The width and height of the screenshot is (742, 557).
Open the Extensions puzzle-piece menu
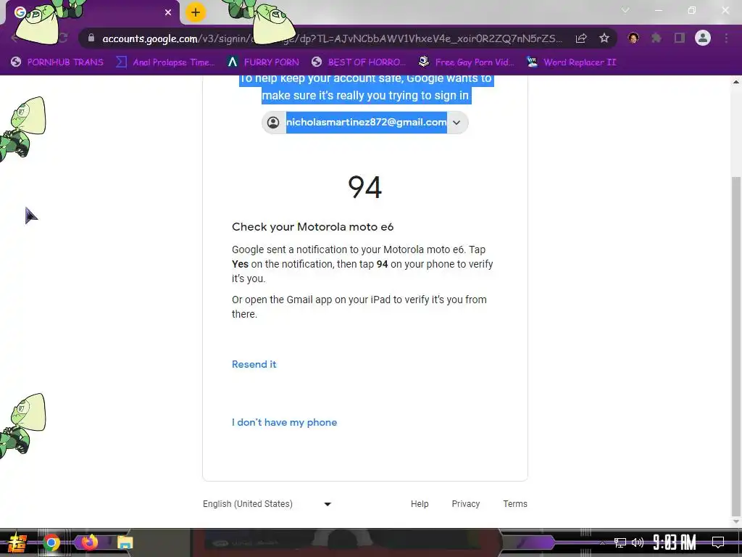click(x=656, y=38)
